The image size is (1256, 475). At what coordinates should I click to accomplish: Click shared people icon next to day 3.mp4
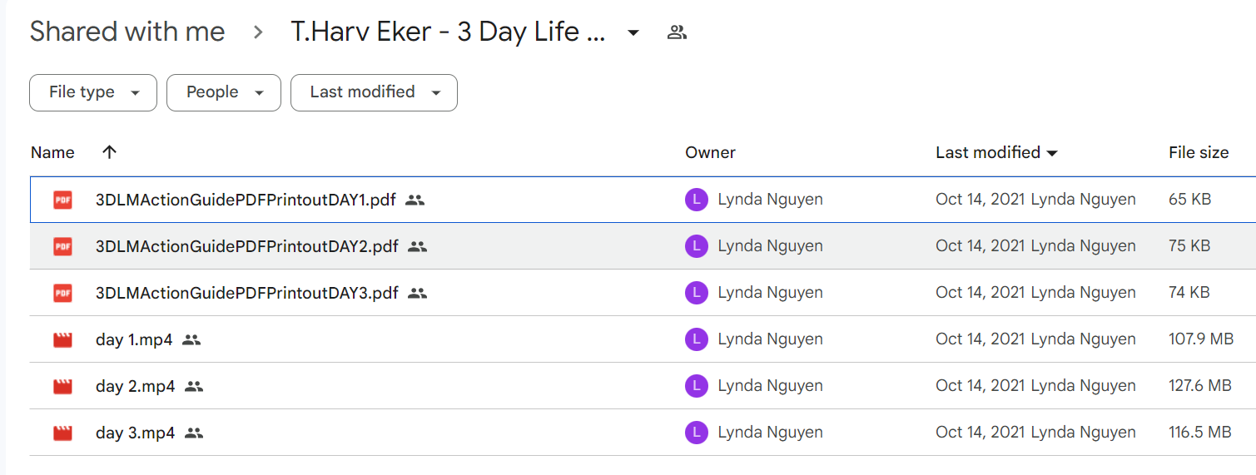(x=194, y=433)
